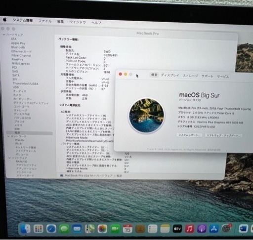Launch Safari from the Dock

51,229
